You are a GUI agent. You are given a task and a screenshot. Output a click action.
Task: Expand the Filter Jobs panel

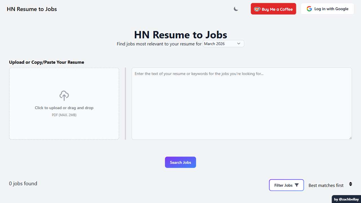(x=286, y=185)
